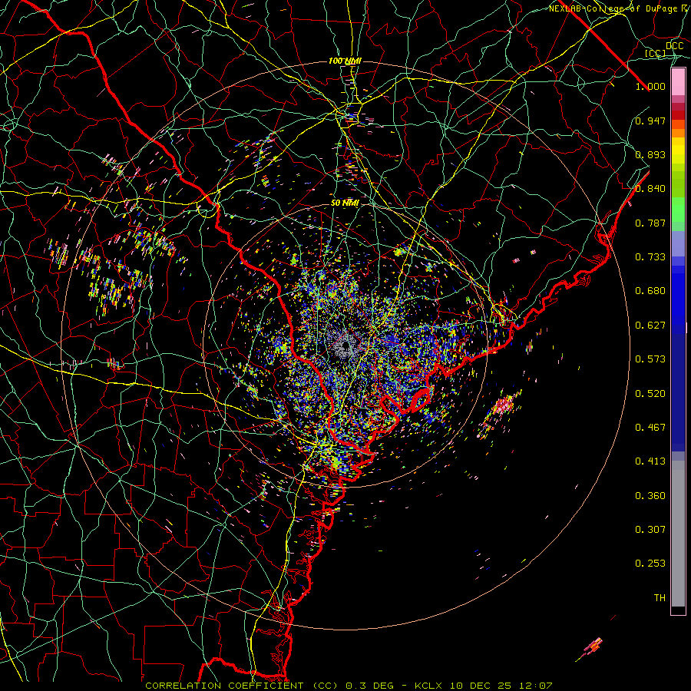Viewport: 691px width, 691px height.
Task: Click the CORRELATION COEFFICIENT (CC) caption text
Action: pyautogui.click(x=242, y=686)
